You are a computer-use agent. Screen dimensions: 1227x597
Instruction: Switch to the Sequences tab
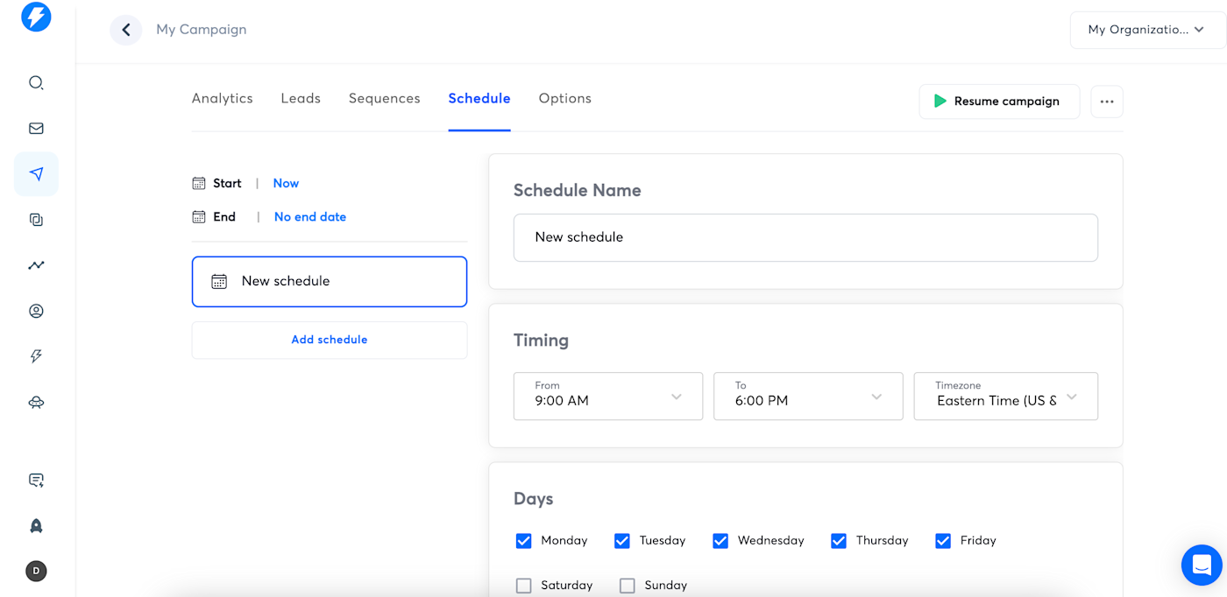[385, 99]
